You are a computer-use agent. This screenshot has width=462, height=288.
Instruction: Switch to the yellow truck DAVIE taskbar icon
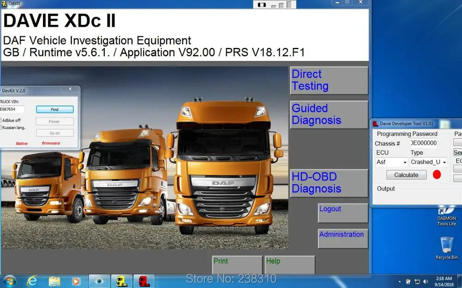122,282
